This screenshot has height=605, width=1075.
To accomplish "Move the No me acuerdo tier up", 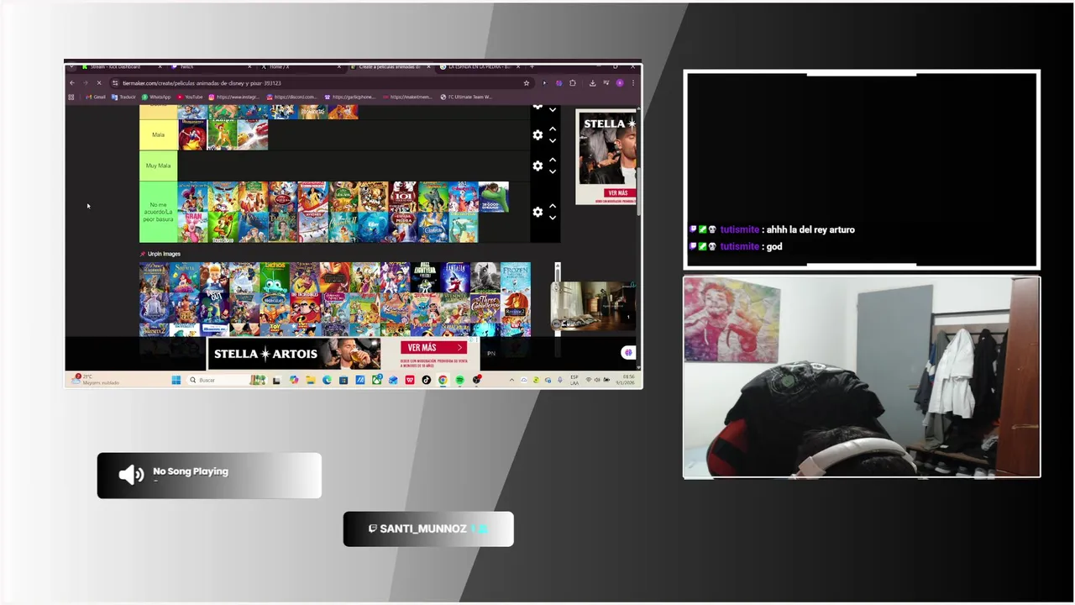I will (553, 206).
